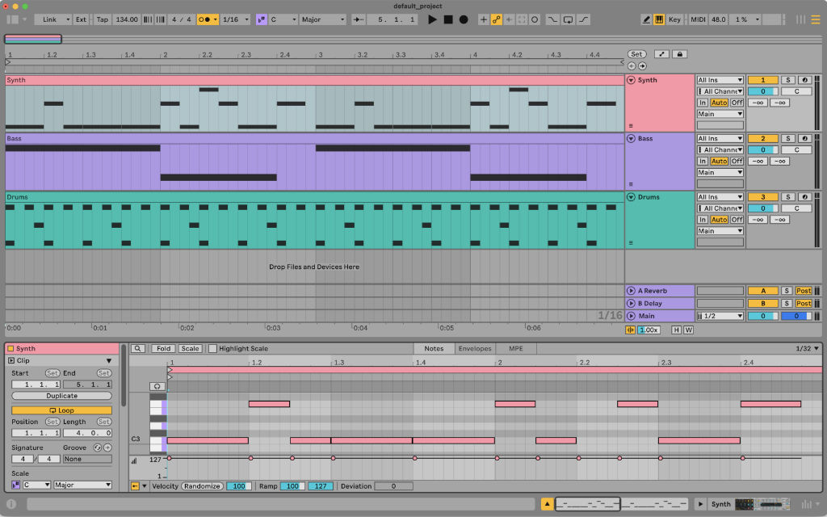Screen dimensions: 827x517
Task: Toggle Post on A Reverb return
Action: pyautogui.click(x=804, y=291)
